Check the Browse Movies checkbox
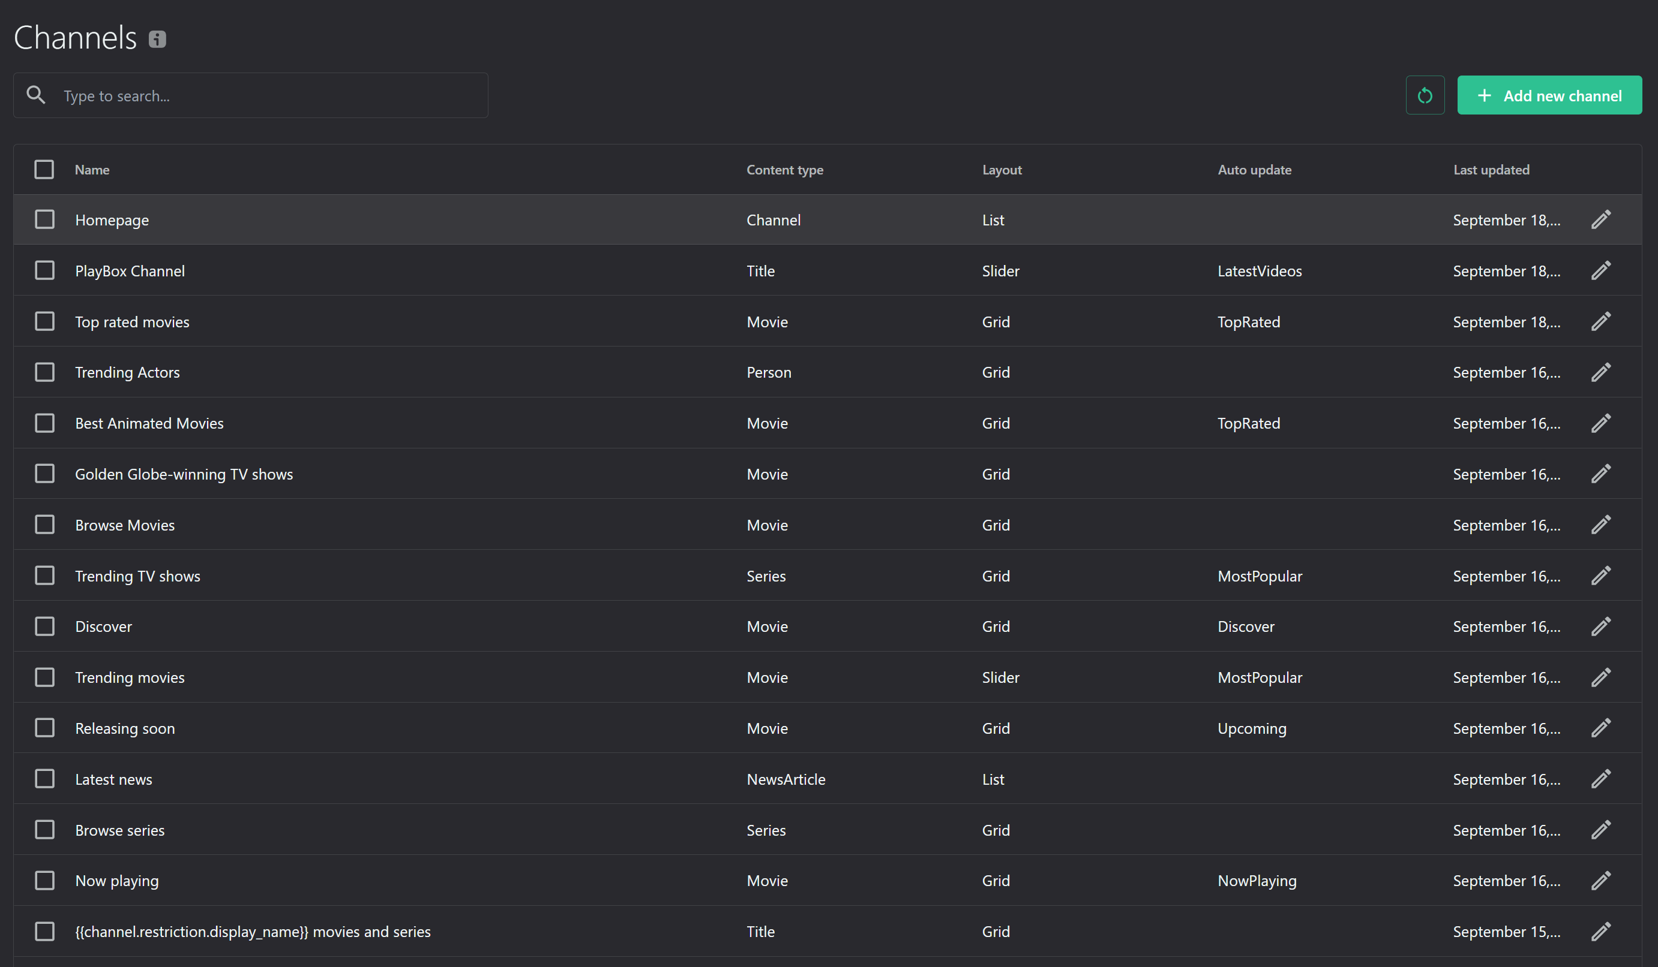 (x=44, y=525)
